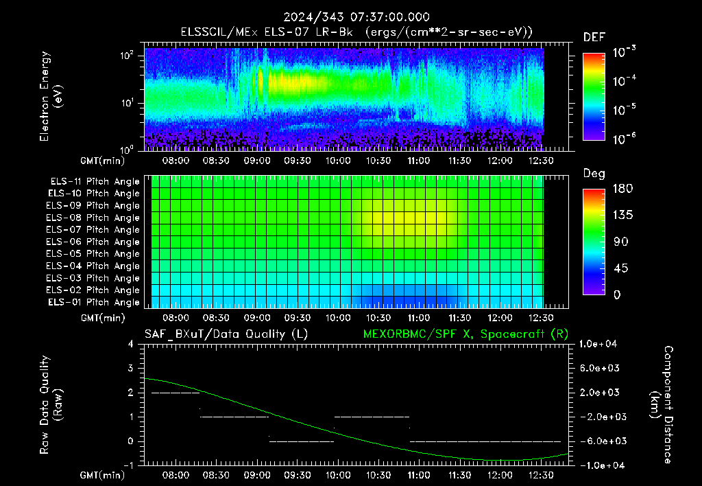Click the timestamp title 2024/343 07:37:00.000

(x=356, y=17)
